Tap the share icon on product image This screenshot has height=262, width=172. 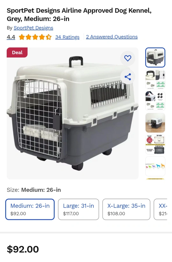coord(128,77)
